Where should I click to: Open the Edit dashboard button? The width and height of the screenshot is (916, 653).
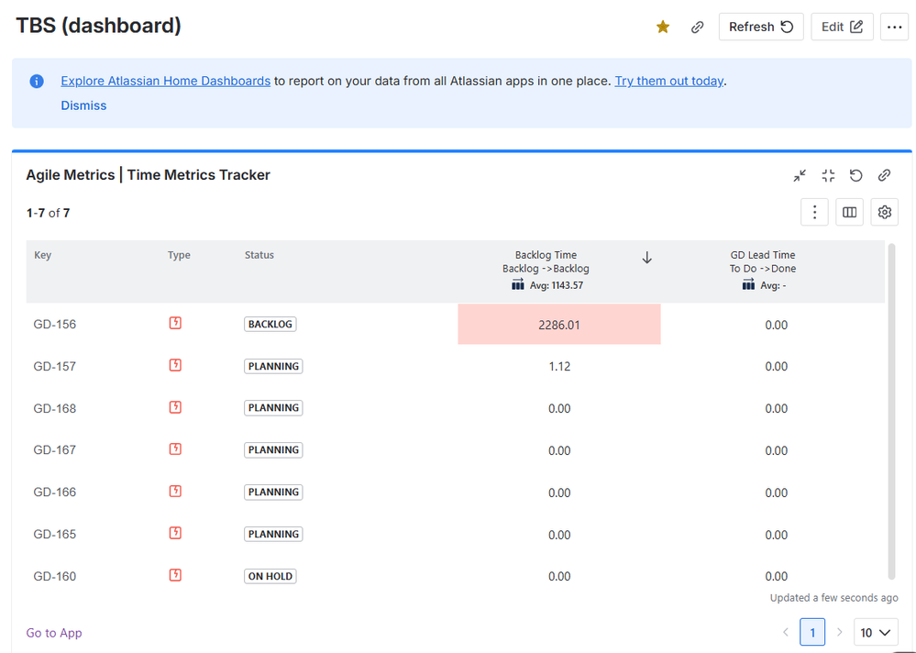pyautogui.click(x=842, y=27)
